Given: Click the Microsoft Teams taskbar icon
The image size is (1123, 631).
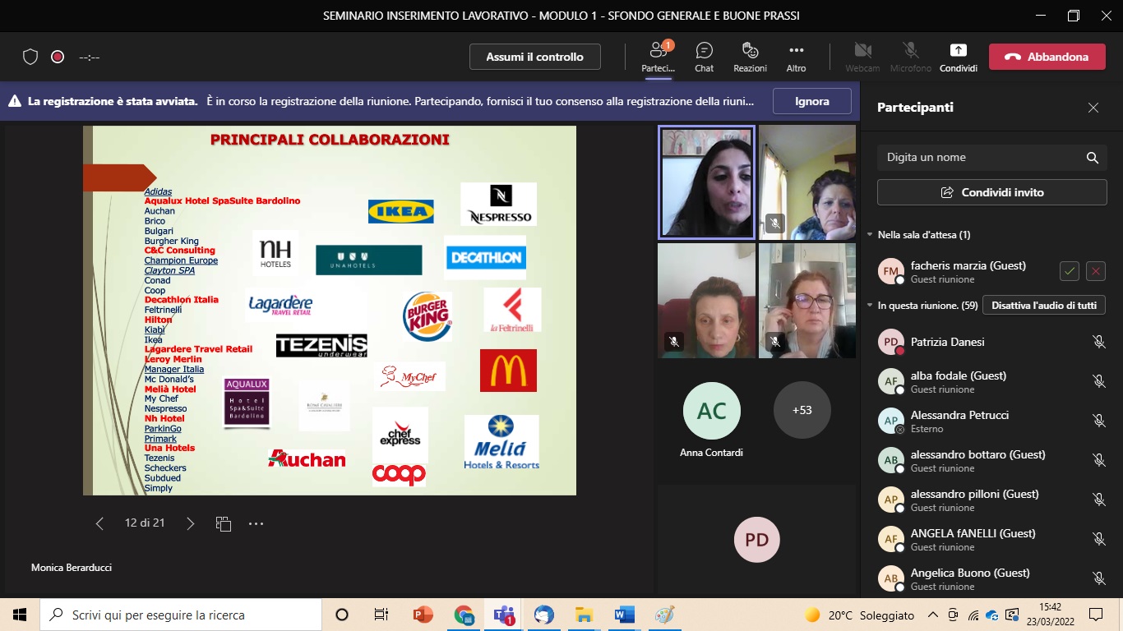Looking at the screenshot, I should pyautogui.click(x=504, y=615).
